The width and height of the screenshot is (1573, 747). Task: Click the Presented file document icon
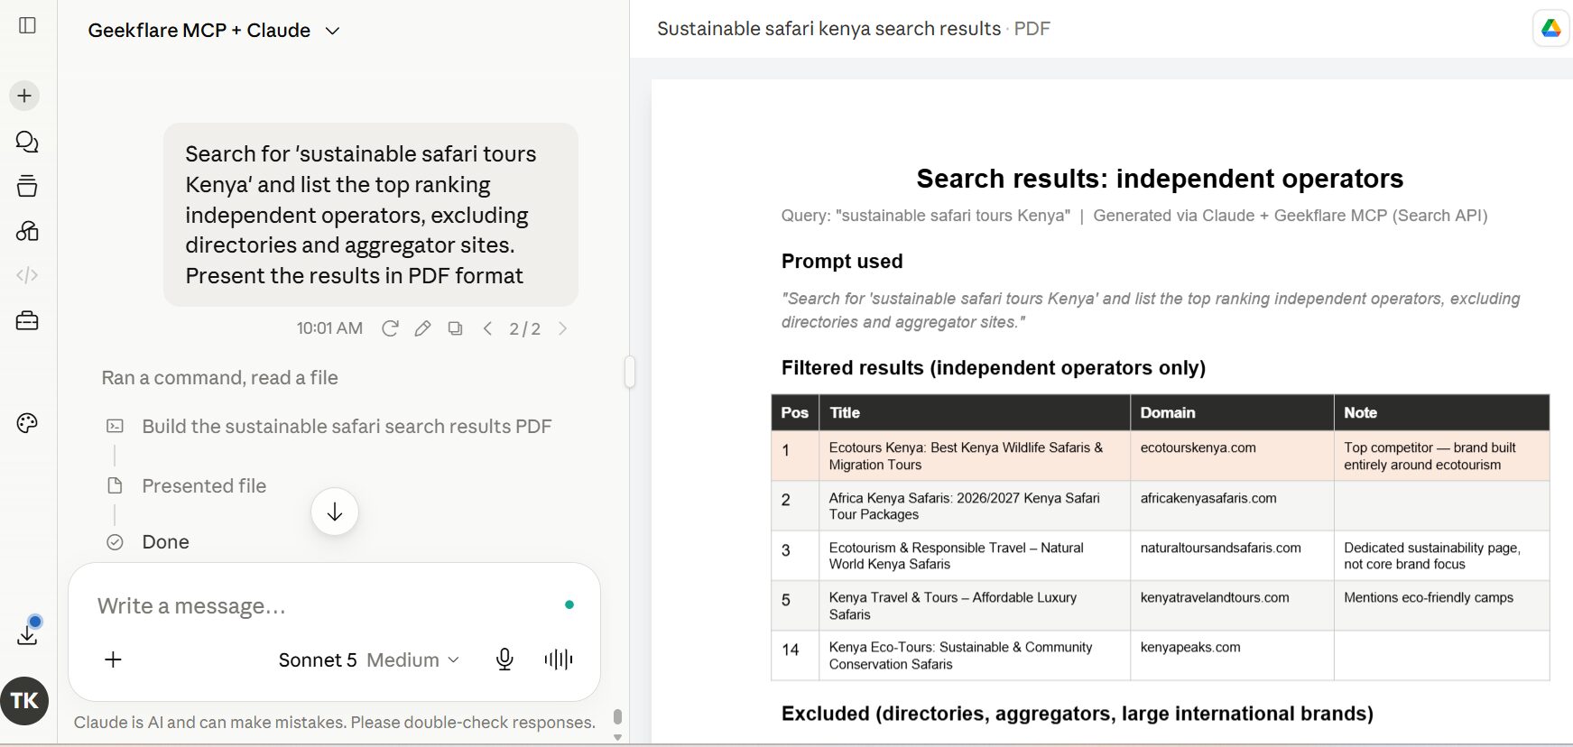coord(115,485)
